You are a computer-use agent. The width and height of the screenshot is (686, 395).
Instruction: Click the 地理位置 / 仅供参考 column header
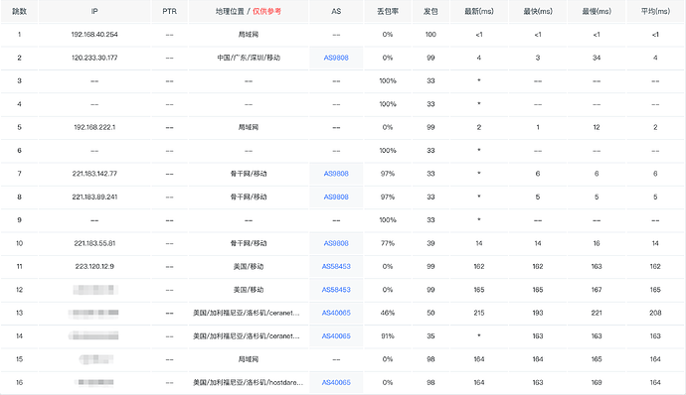[249, 11]
